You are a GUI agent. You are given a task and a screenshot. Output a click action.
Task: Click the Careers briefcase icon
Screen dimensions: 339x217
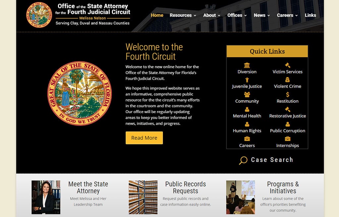click(x=247, y=139)
